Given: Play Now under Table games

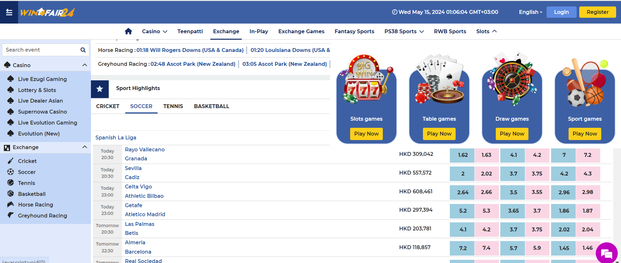Looking at the screenshot, I should tap(439, 134).
